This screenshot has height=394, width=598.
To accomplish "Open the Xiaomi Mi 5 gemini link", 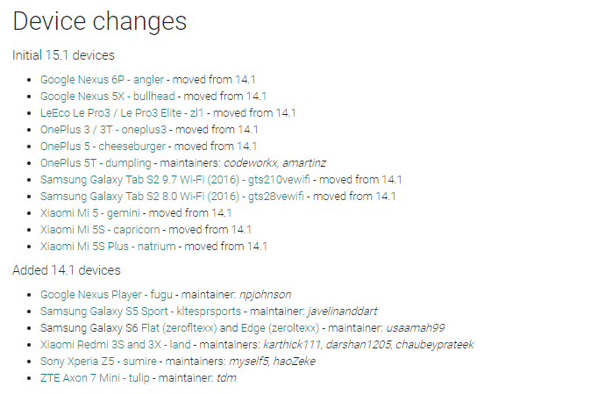I will pyautogui.click(x=90, y=213).
